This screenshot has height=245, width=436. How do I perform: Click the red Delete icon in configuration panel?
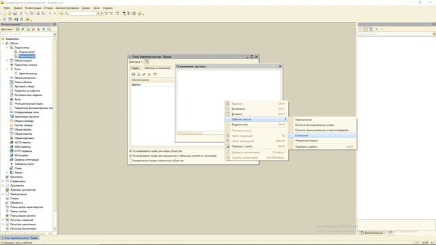click(x=33, y=29)
